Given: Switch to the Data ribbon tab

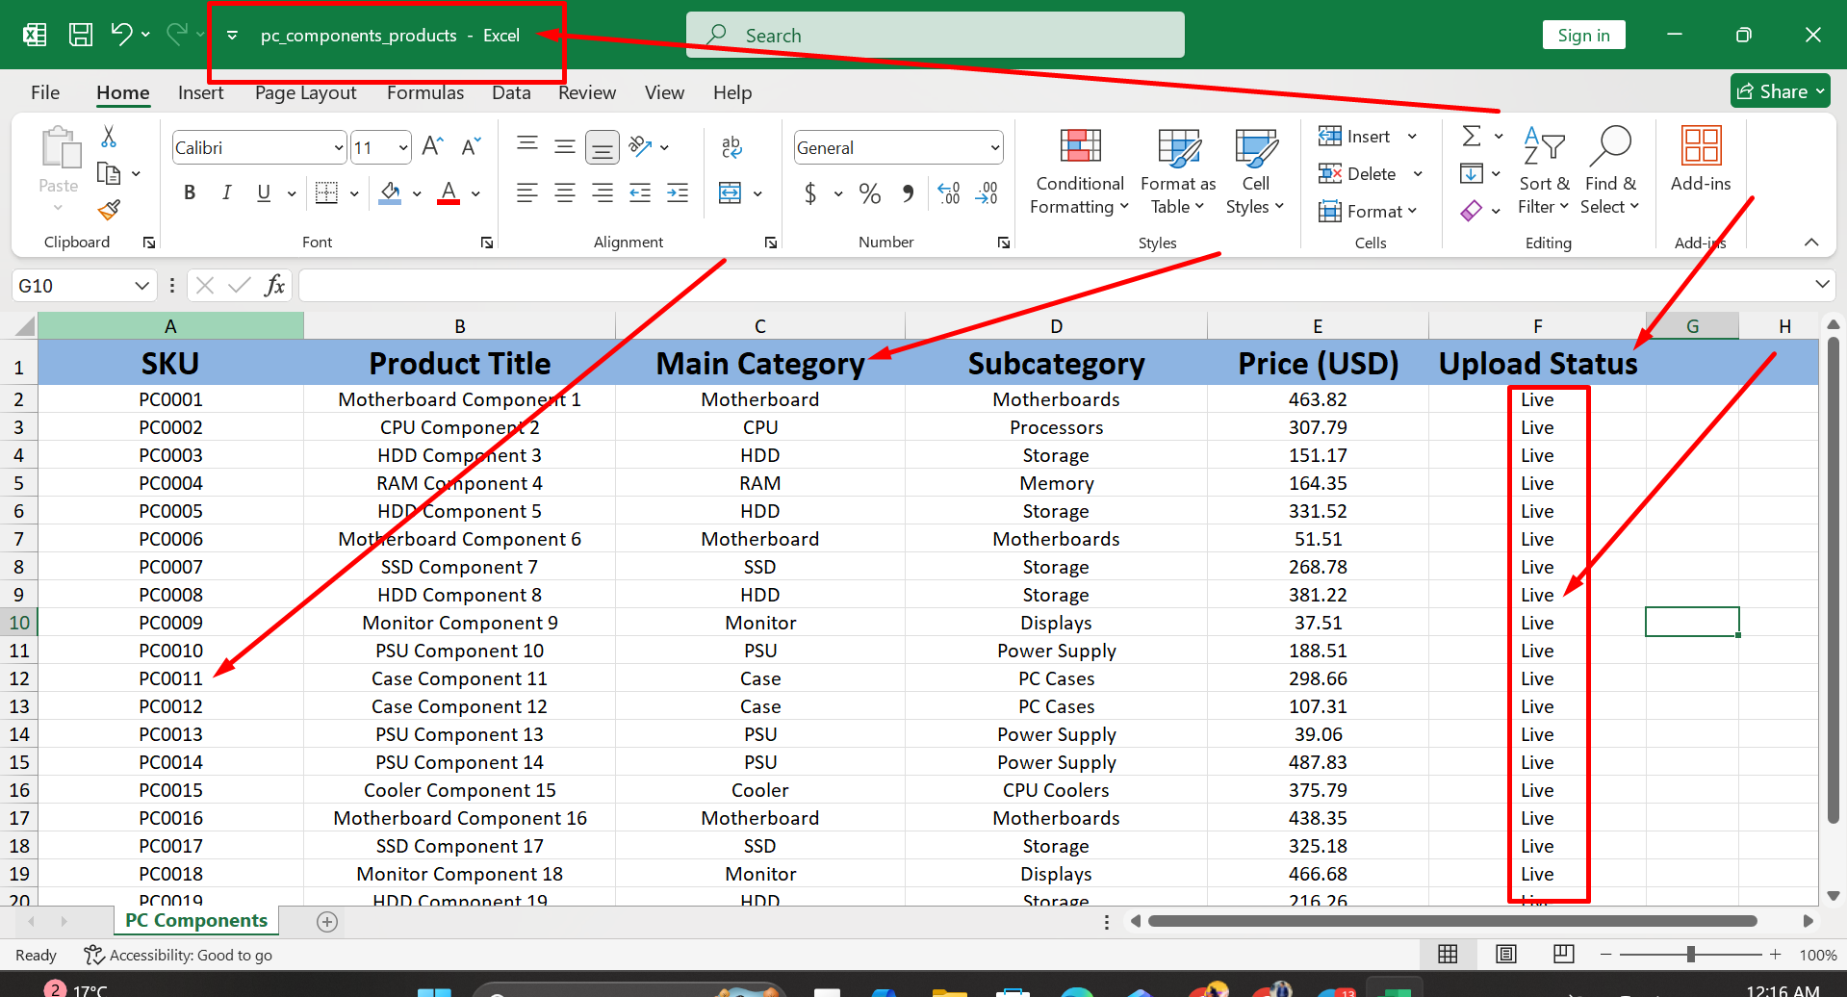Looking at the screenshot, I should 510,92.
